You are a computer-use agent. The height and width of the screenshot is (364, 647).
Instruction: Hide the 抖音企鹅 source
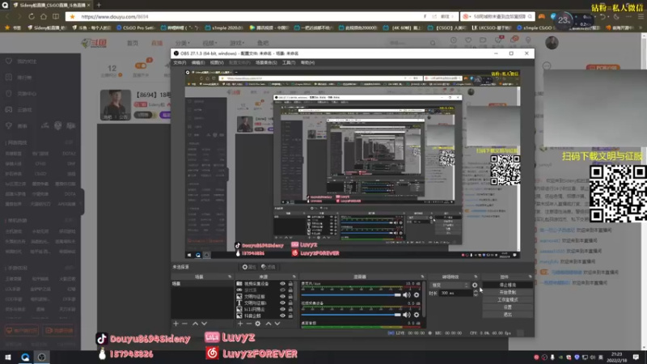coord(282,315)
